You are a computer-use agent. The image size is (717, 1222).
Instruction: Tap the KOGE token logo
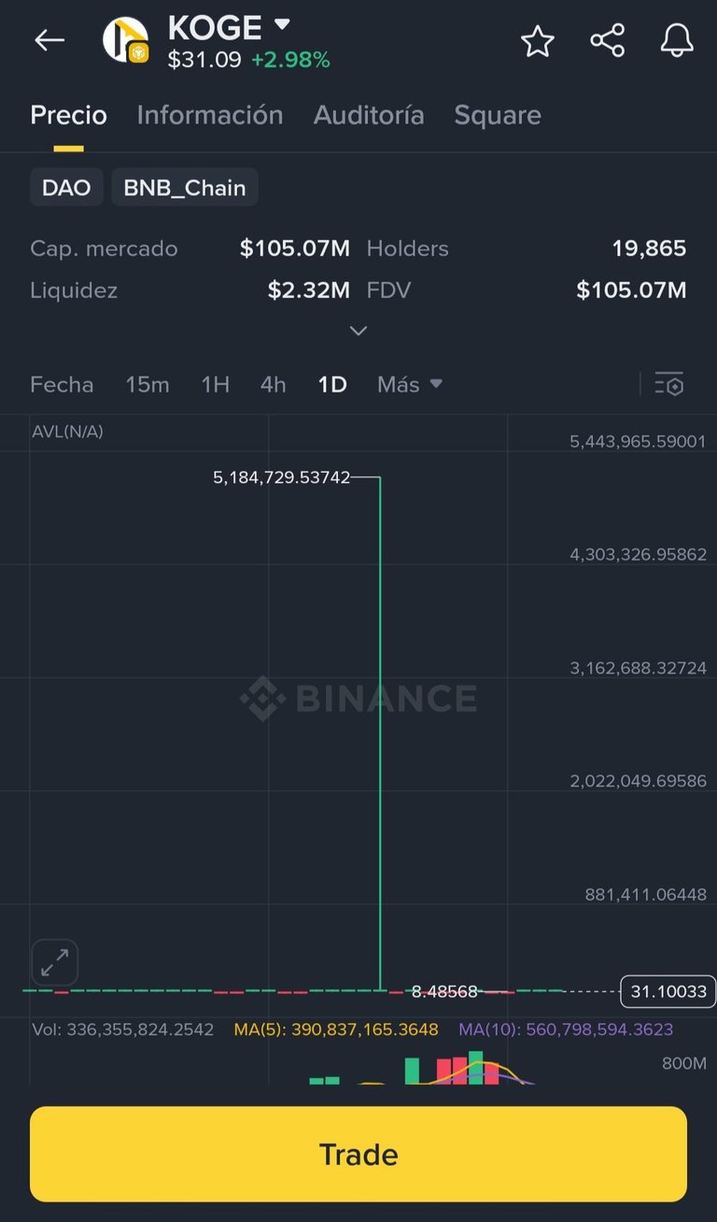click(126, 40)
